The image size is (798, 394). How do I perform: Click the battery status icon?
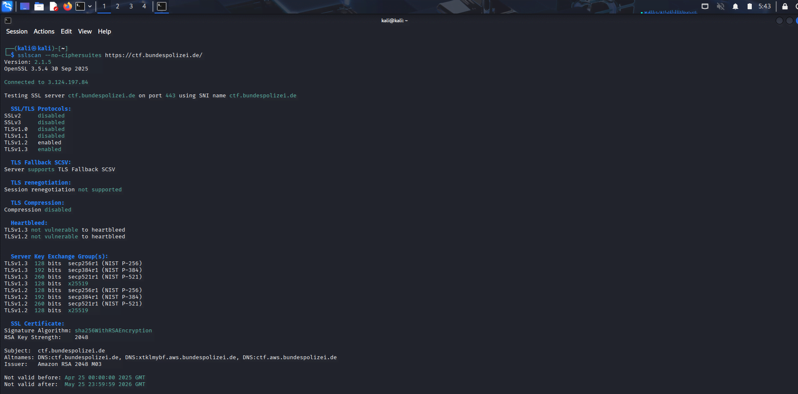point(749,6)
